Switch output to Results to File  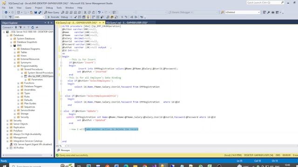(116, 17)
